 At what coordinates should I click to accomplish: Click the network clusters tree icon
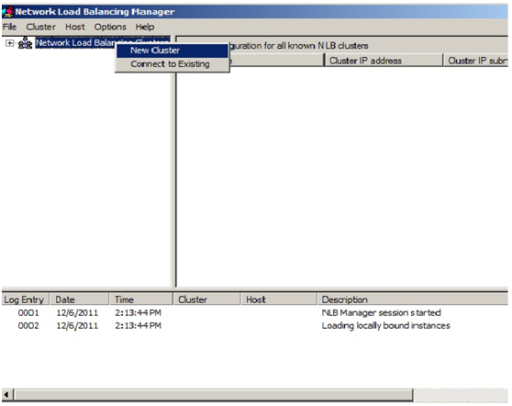coord(25,43)
